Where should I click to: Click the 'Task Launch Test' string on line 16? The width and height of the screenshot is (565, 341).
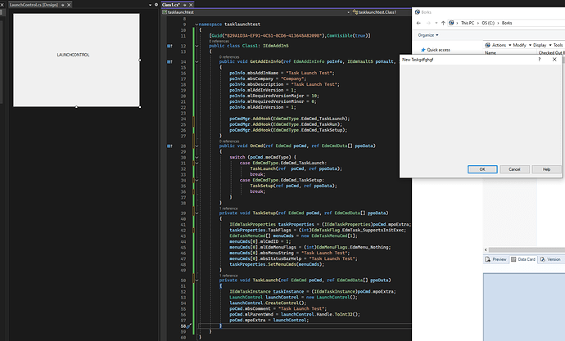310,73
